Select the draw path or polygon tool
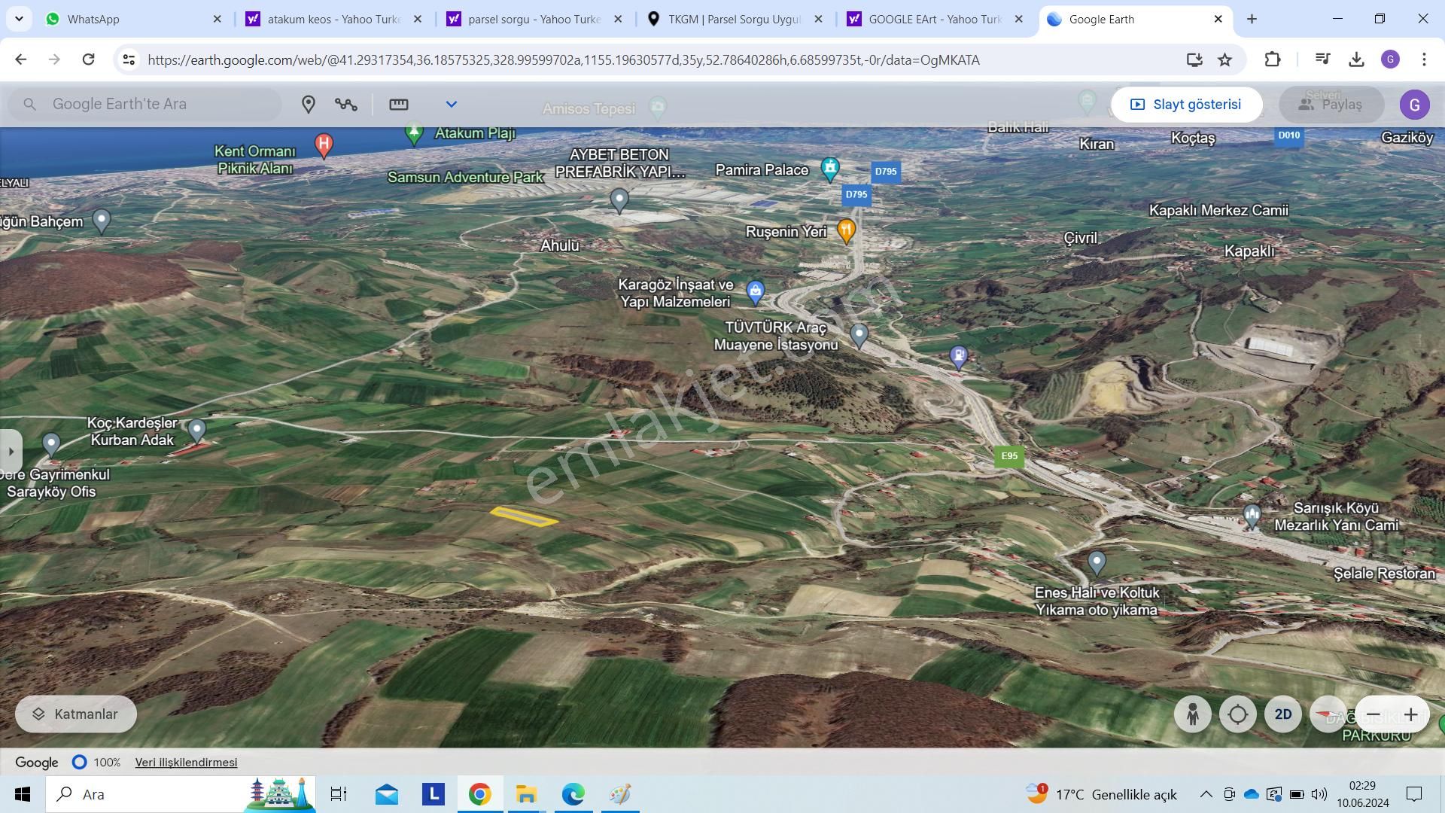This screenshot has width=1445, height=813. 346,105
